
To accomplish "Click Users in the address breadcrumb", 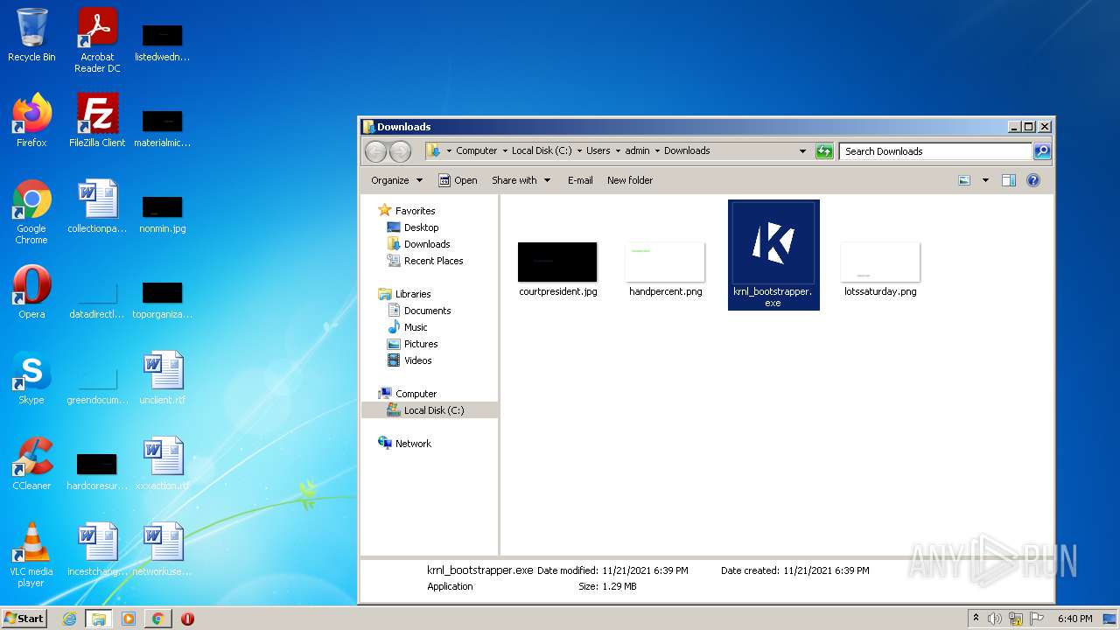I will point(598,150).
